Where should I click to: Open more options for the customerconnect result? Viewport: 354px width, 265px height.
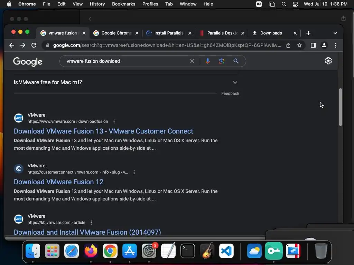[x=134, y=172]
